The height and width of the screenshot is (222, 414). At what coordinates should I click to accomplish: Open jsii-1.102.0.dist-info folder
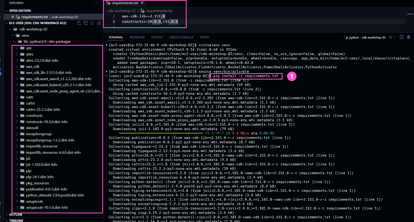tap(42, 165)
